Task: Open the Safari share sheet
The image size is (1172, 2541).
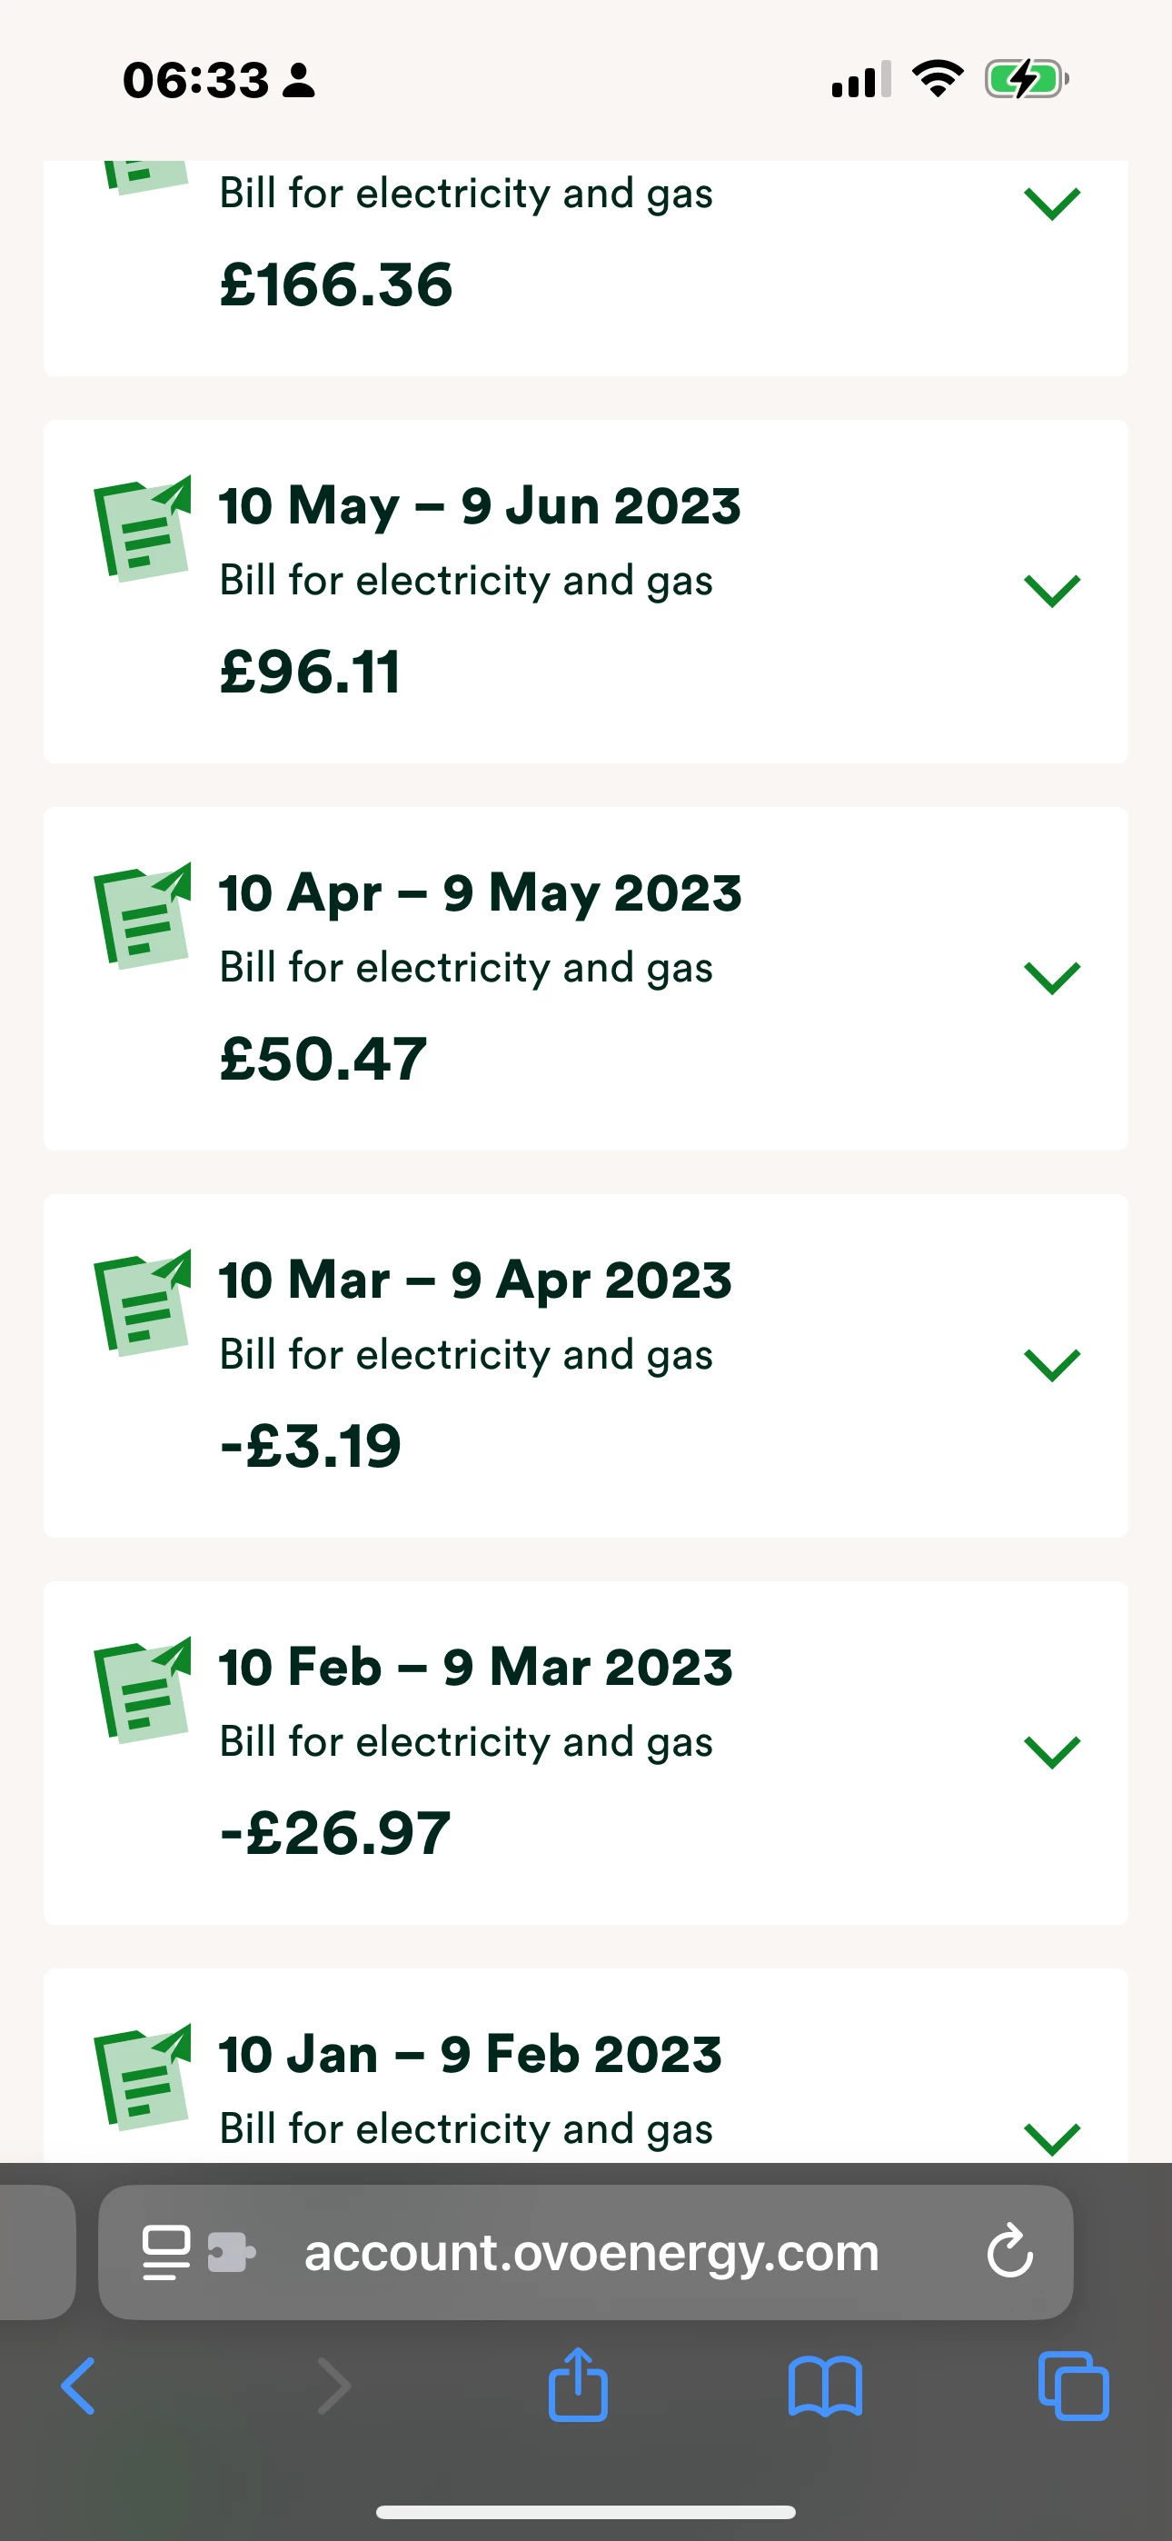Action: tap(578, 2387)
